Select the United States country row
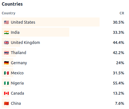 [63, 22]
